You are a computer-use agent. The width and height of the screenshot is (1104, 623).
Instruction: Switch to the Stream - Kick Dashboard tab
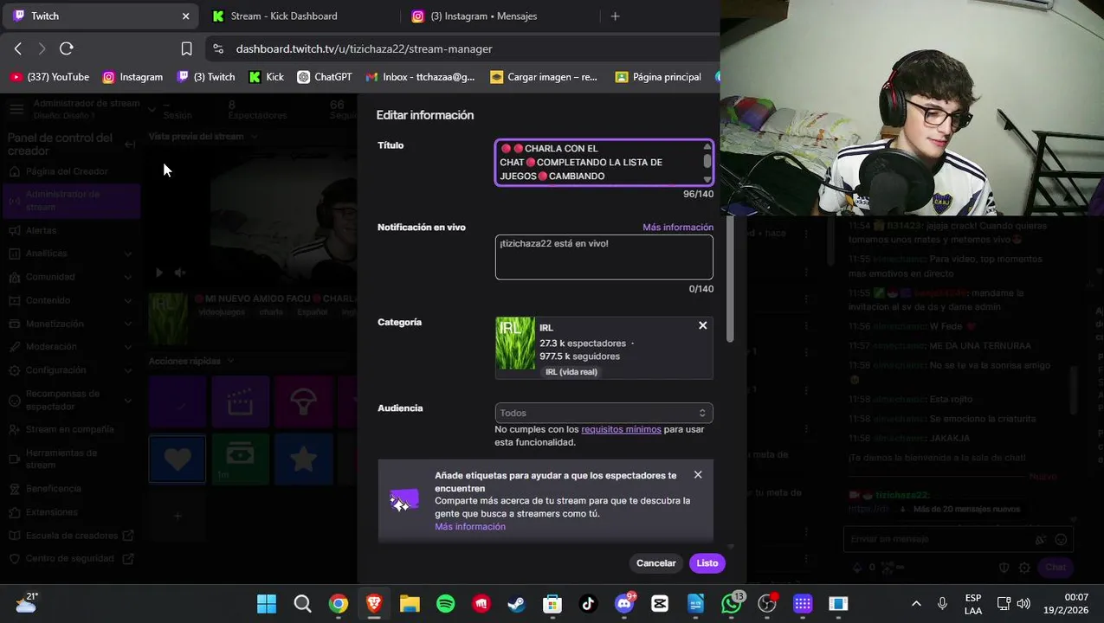[x=293, y=16]
